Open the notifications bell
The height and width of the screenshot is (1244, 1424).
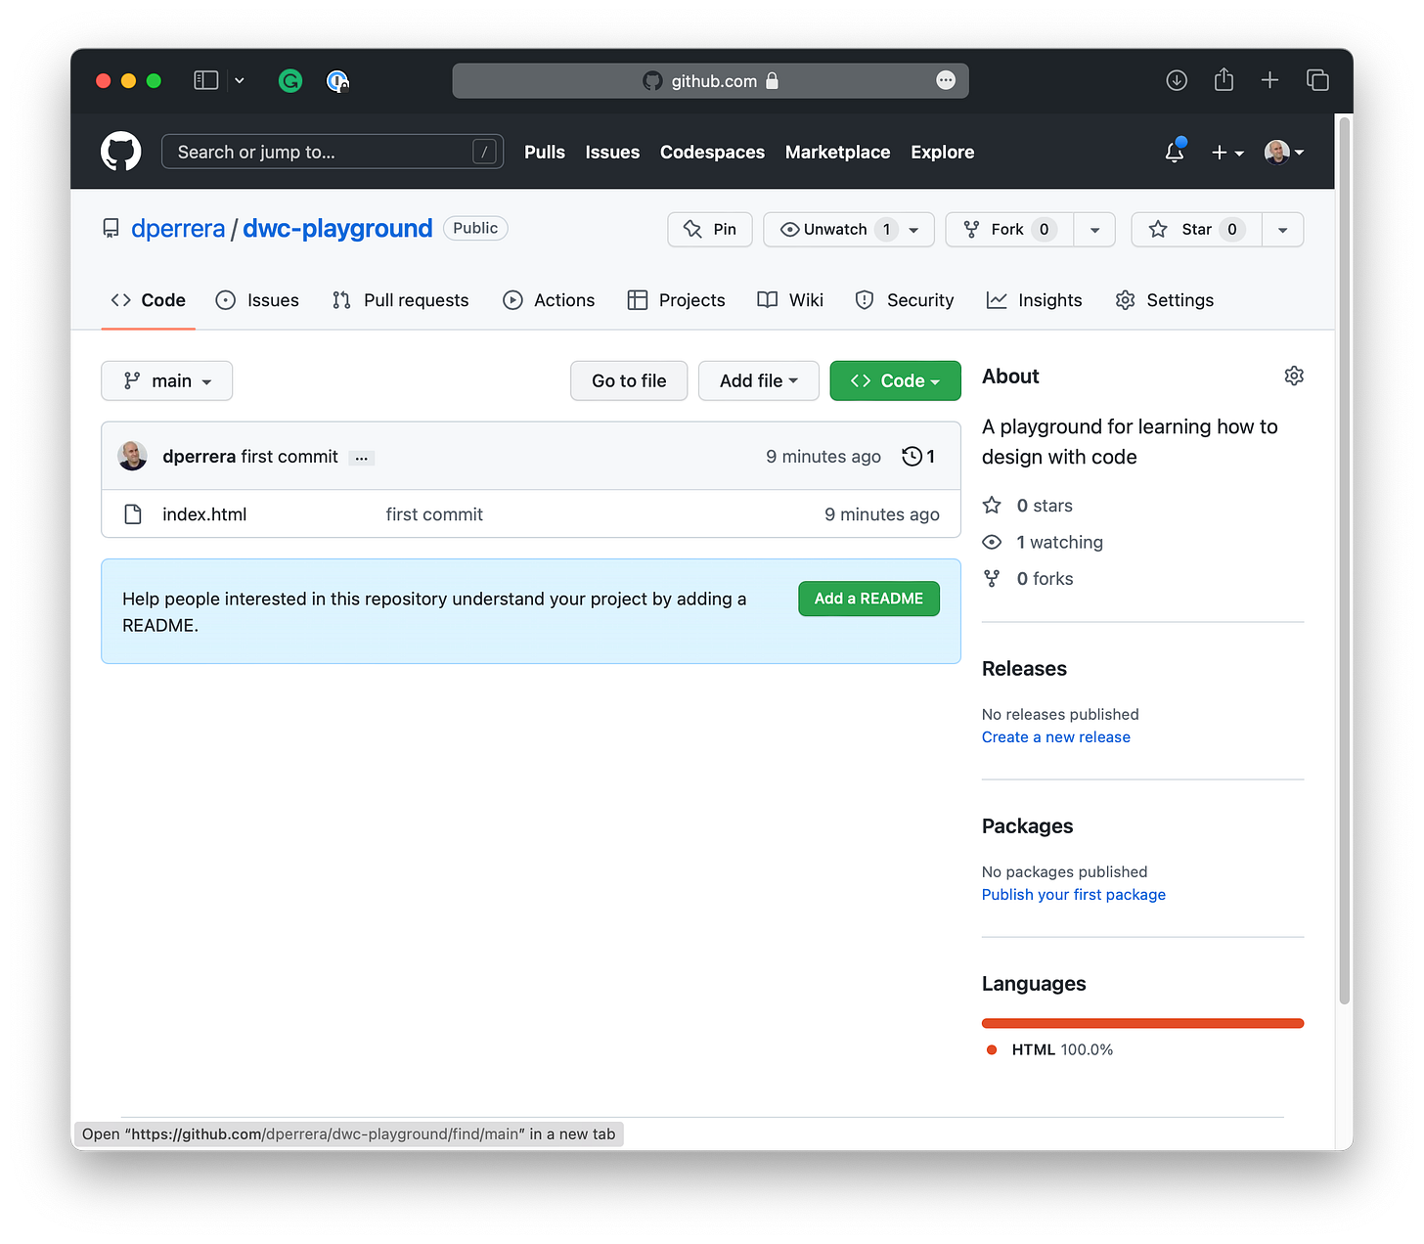click(1175, 152)
